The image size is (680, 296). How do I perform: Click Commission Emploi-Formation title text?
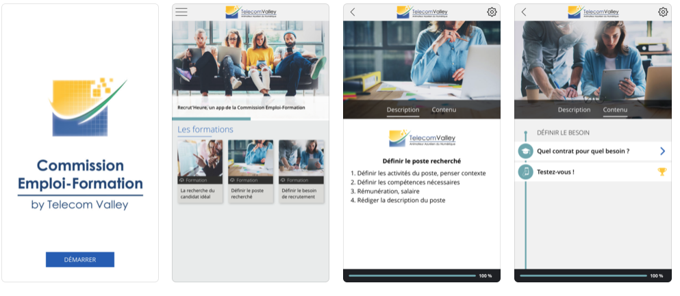pos(80,174)
